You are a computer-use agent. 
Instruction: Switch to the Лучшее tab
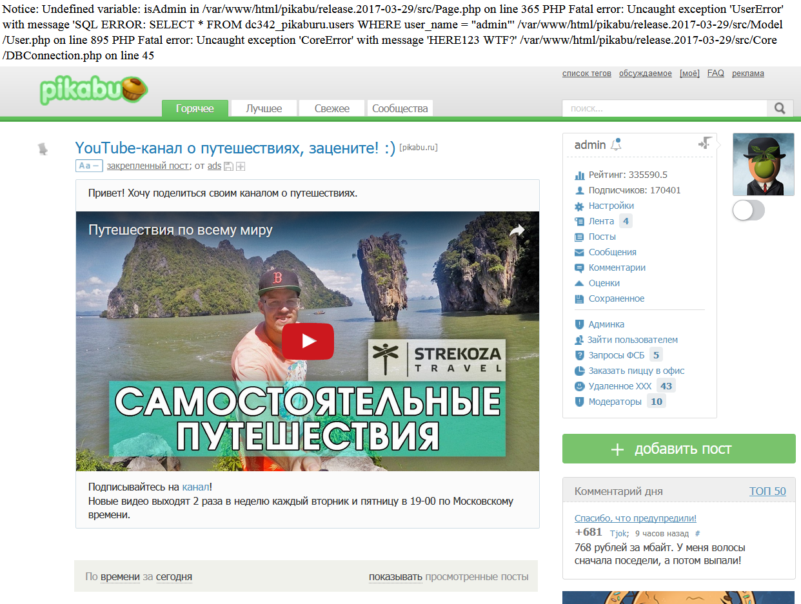tap(264, 108)
